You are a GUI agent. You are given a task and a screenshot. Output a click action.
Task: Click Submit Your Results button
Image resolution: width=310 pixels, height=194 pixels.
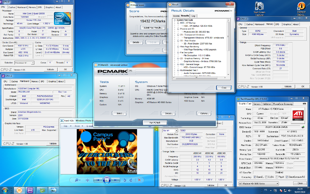[x=153, y=28]
